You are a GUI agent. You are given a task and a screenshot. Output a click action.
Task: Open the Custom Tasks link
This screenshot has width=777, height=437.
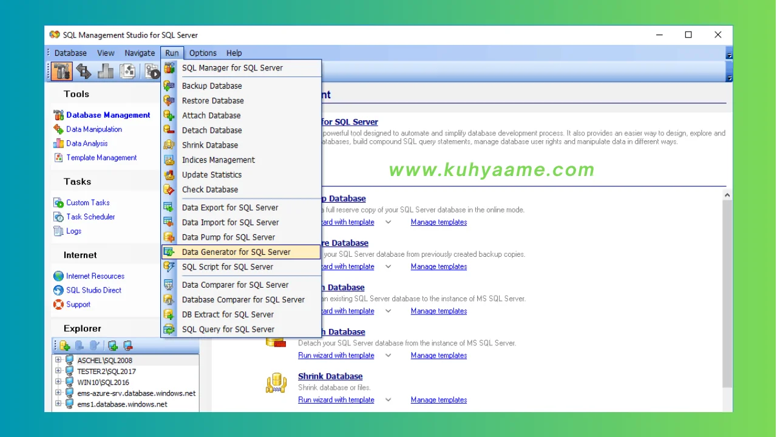tap(88, 203)
